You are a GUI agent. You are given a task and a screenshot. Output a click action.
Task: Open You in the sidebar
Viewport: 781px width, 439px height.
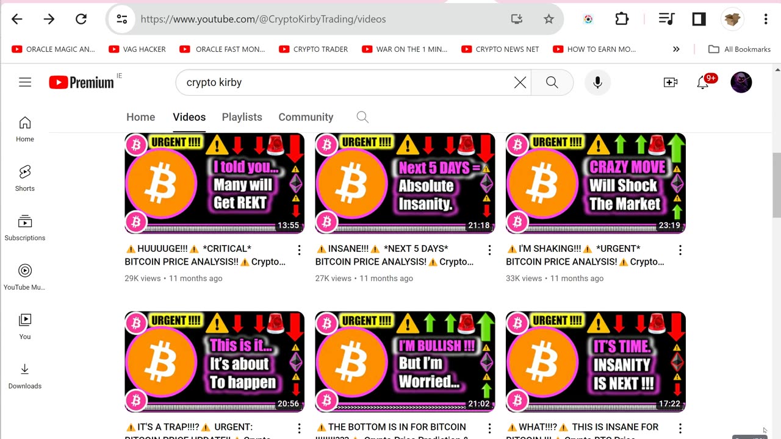pyautogui.click(x=25, y=327)
